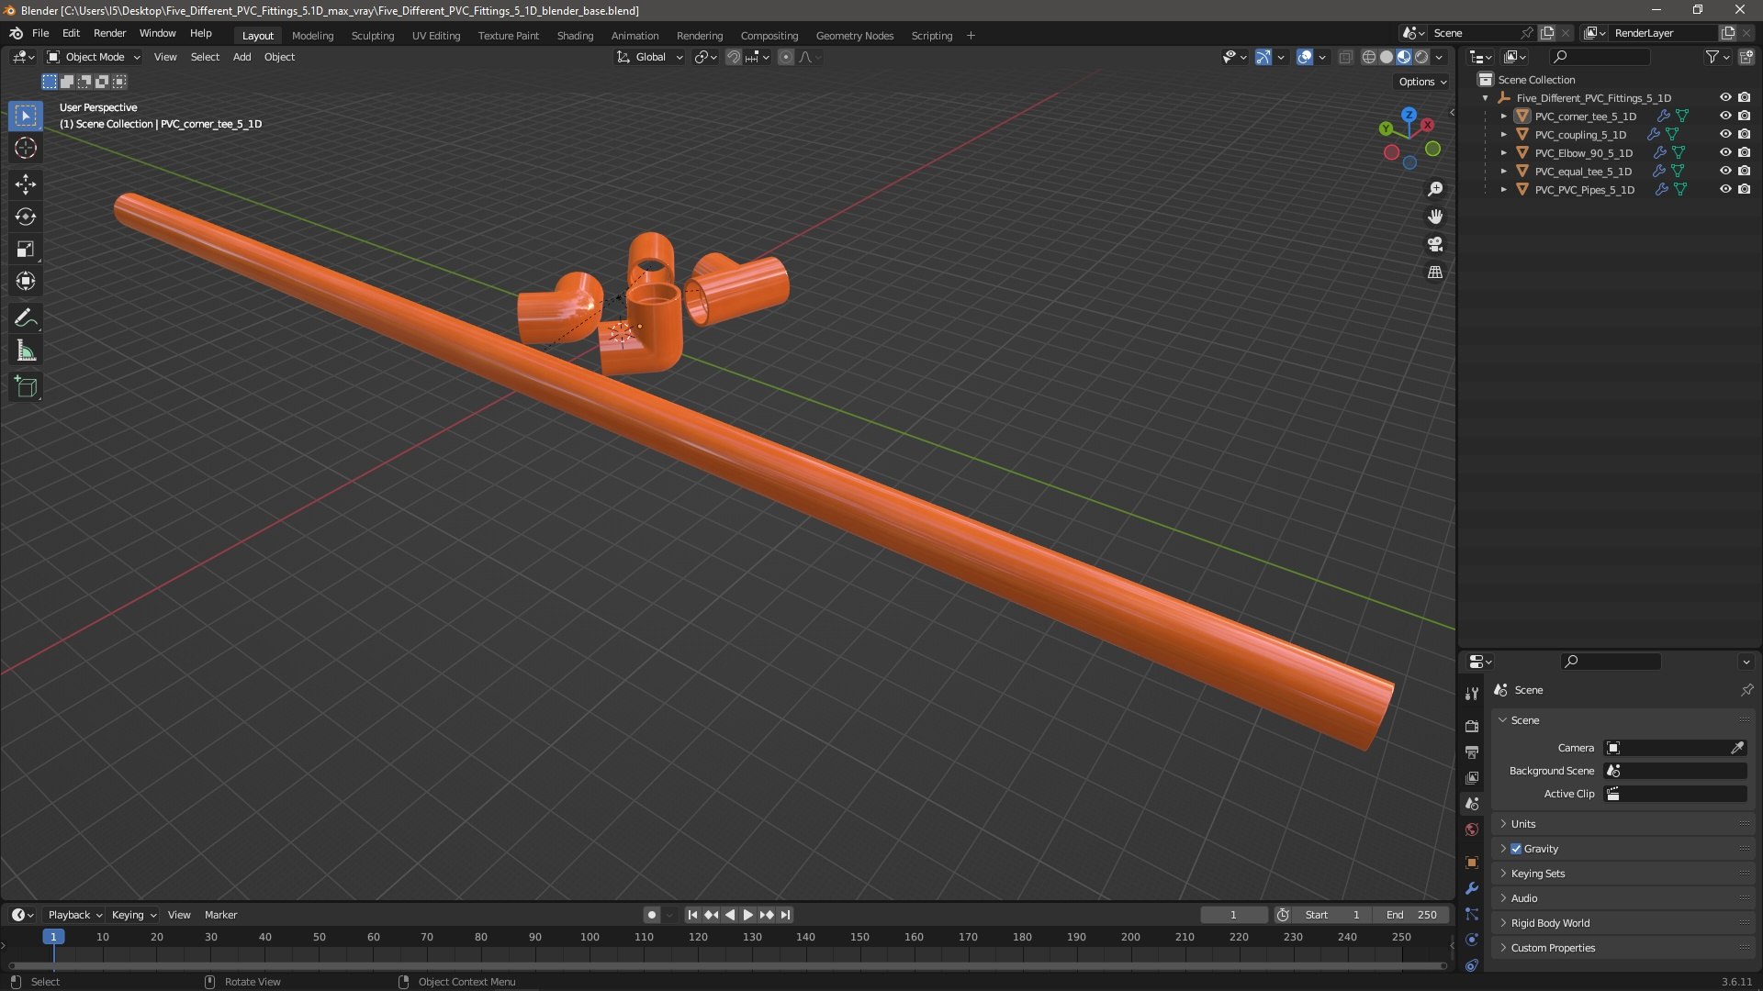Viewport: 1763px width, 991px height.
Task: Click the outliner search field
Action: pos(1598,57)
